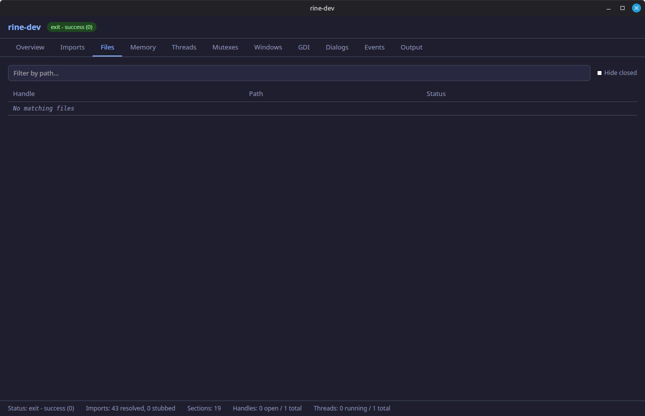Click the Threads running status bar entry
The width and height of the screenshot is (645, 416).
pyautogui.click(x=351, y=408)
